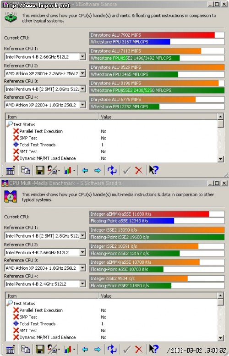Click the Integer aEMMX/aSSE 11680 it/s red bar

tap(157, 214)
